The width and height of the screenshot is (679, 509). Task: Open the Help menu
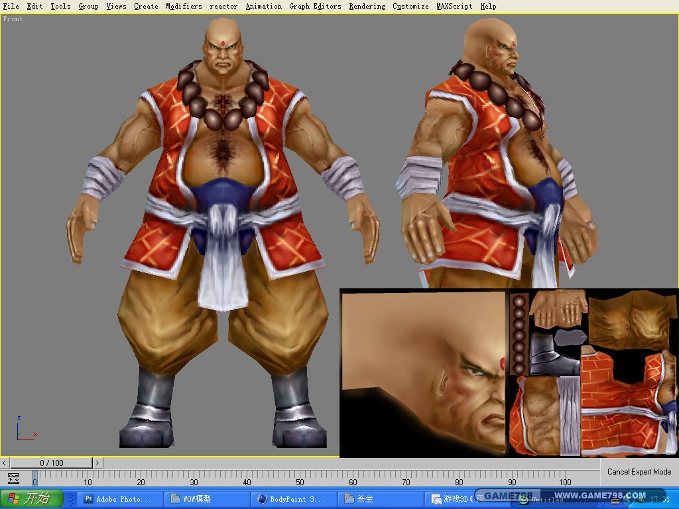(x=489, y=6)
